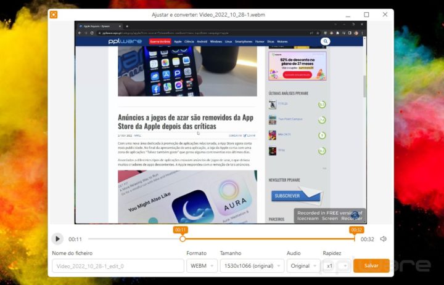
Task: Maximize the Ajustar e converter window
Action: point(366,15)
